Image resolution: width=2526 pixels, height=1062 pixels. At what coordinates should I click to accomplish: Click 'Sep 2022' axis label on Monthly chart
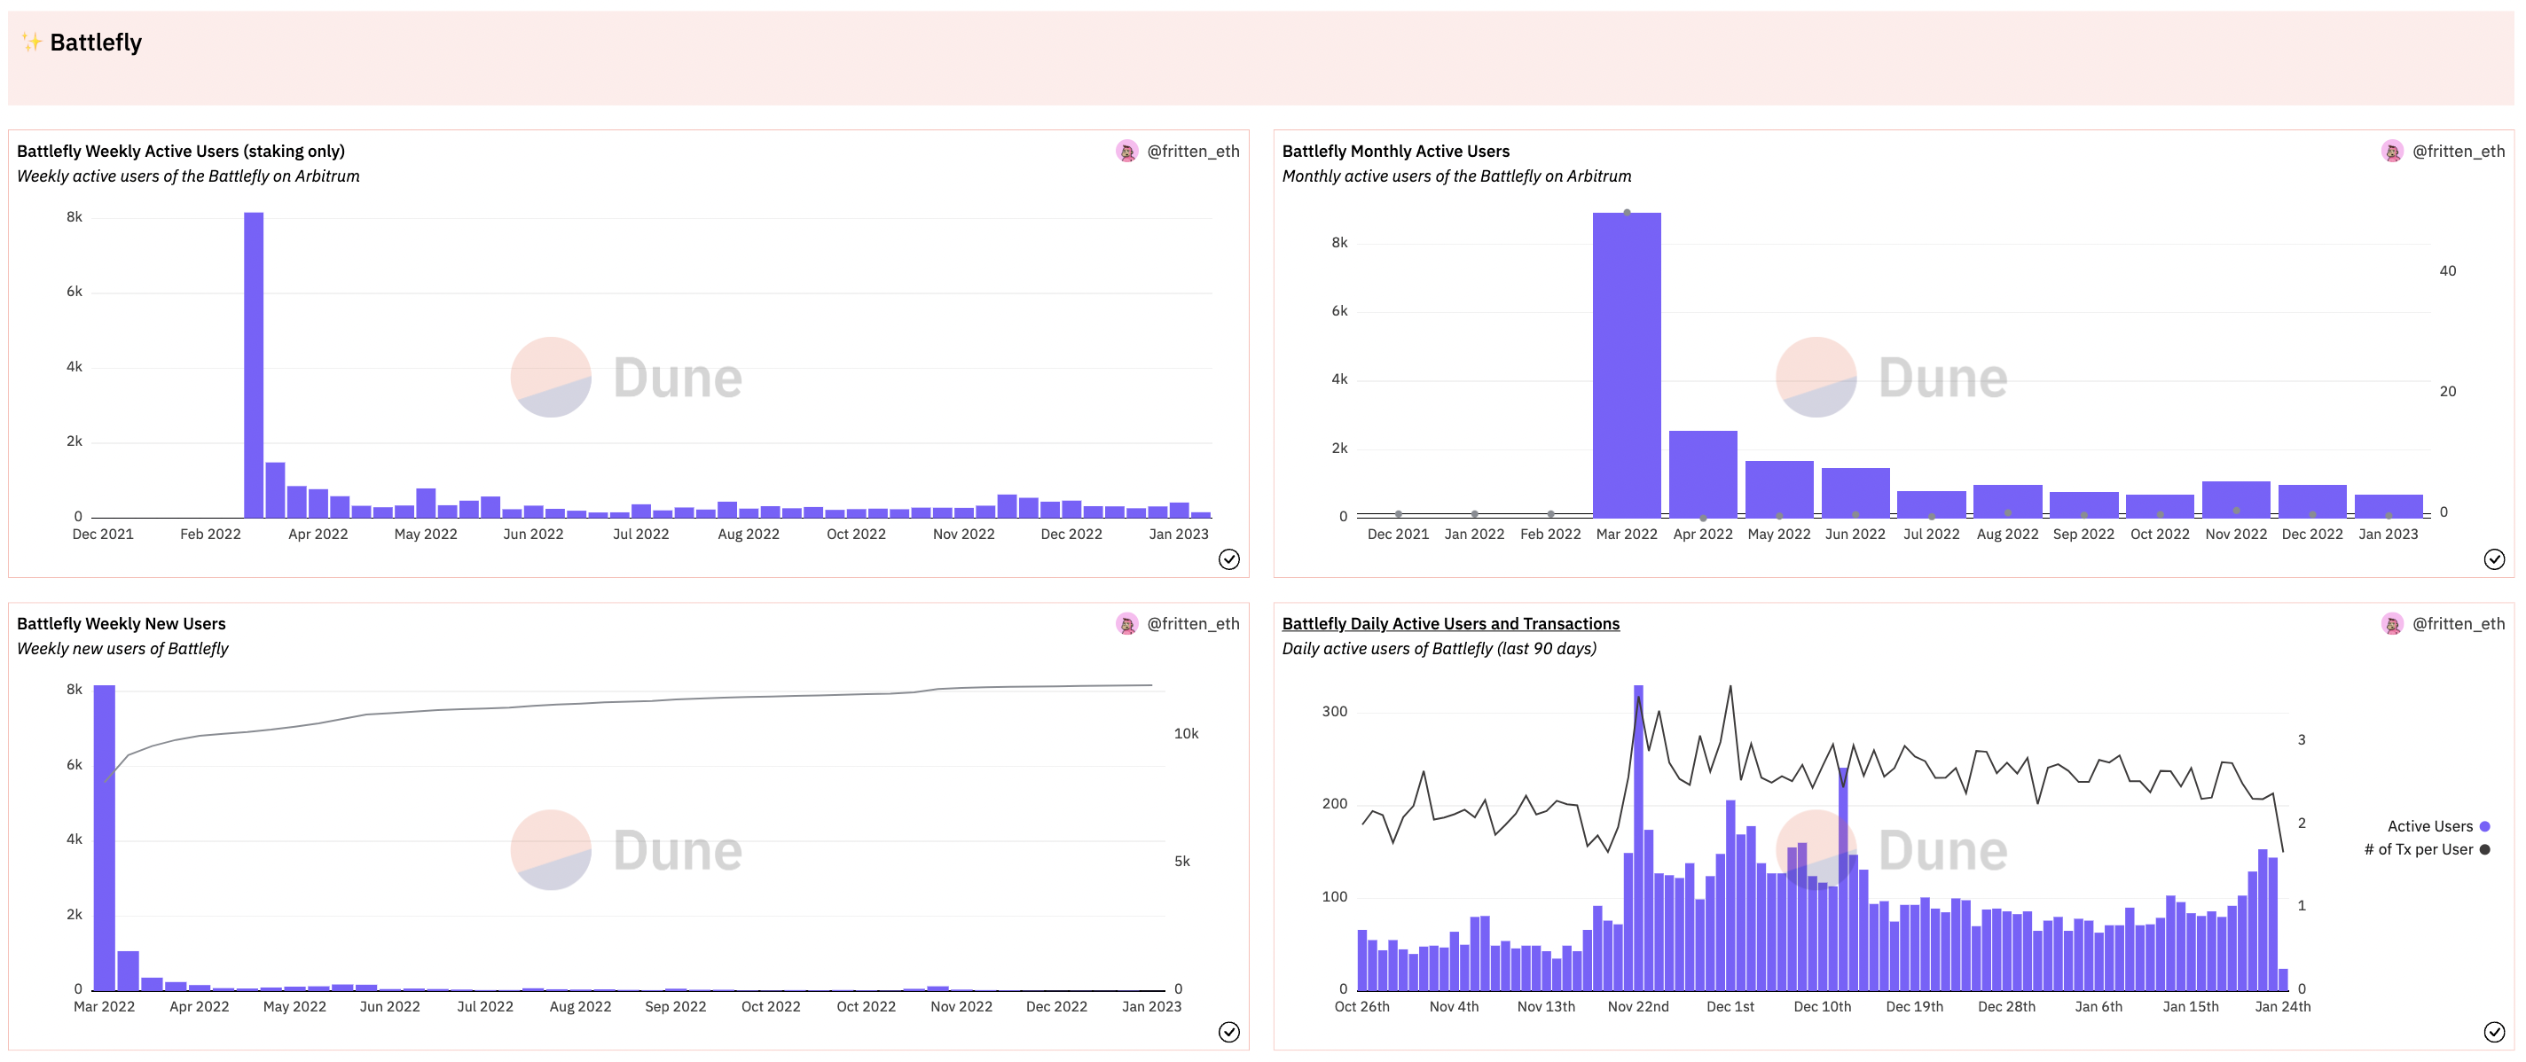(2083, 534)
